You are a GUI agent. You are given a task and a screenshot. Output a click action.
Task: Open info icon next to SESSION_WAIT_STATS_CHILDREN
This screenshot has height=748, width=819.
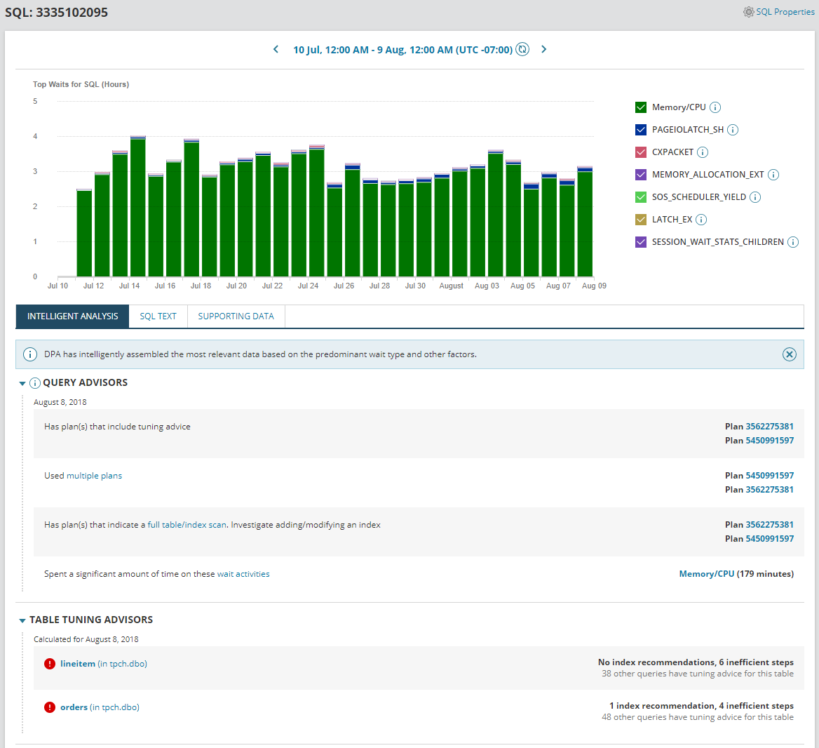(x=793, y=242)
